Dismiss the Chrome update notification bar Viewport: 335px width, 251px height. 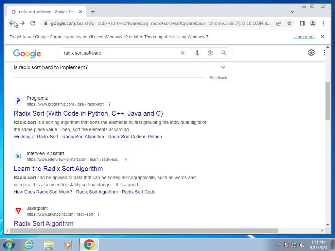pyautogui.click(x=323, y=37)
